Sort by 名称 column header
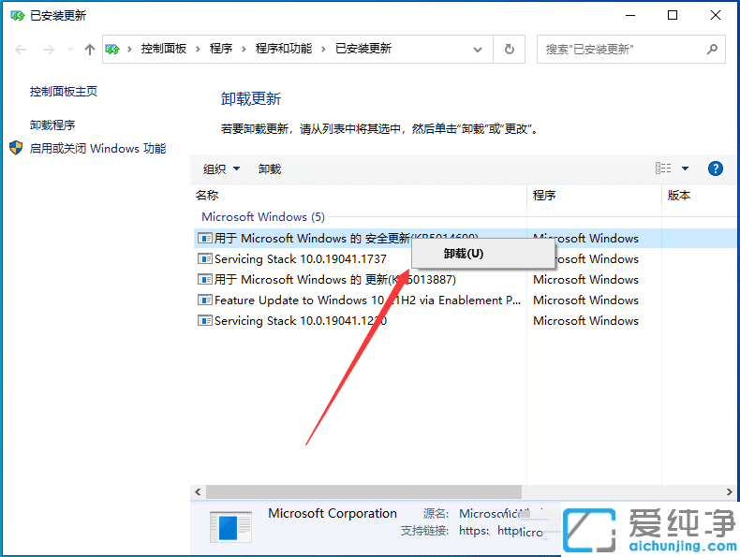 (207, 196)
